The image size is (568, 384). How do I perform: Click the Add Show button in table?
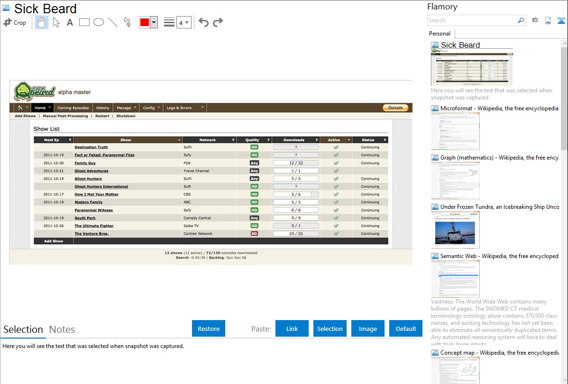(54, 241)
